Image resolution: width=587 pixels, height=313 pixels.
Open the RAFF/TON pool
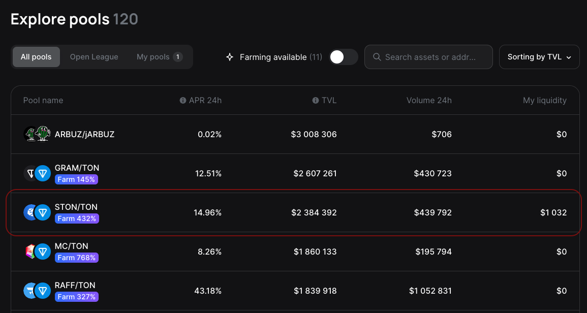click(x=295, y=291)
